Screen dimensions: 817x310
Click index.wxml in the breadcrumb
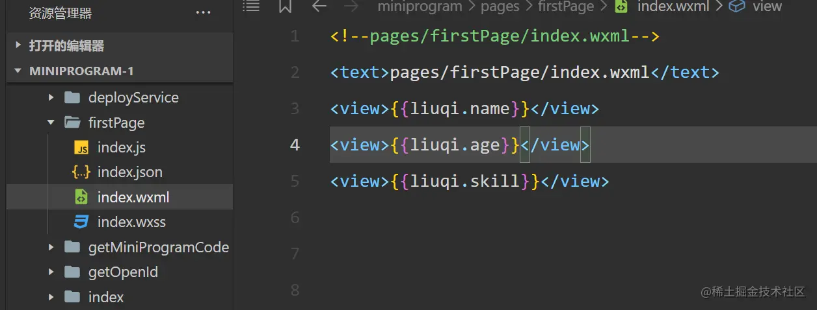click(x=673, y=6)
